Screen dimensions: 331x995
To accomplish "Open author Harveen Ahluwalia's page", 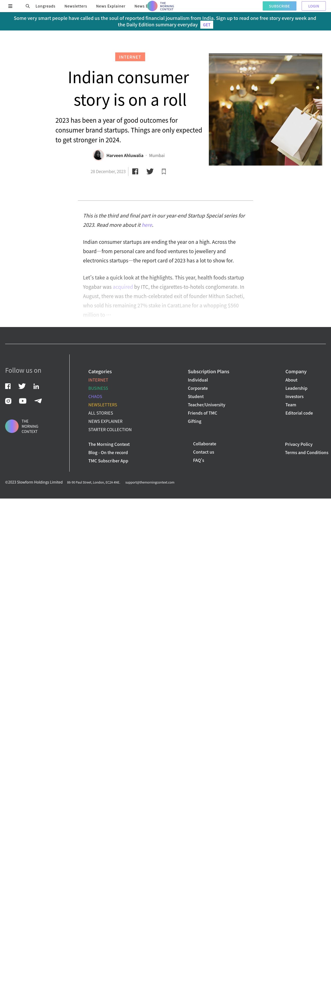I will click(x=125, y=156).
